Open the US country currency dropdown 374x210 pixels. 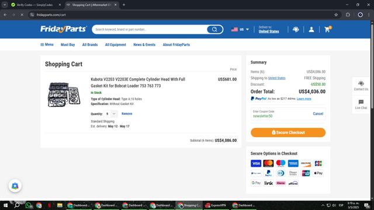pyautogui.click(x=240, y=30)
